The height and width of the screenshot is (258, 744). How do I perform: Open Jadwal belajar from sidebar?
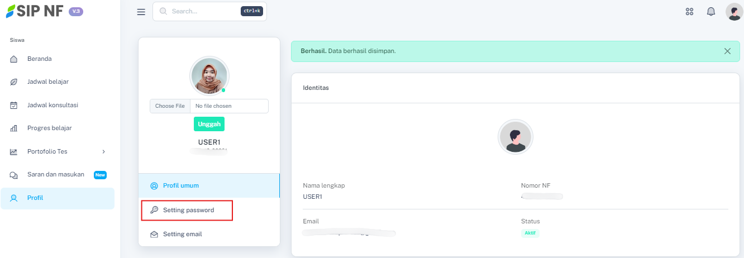point(47,82)
